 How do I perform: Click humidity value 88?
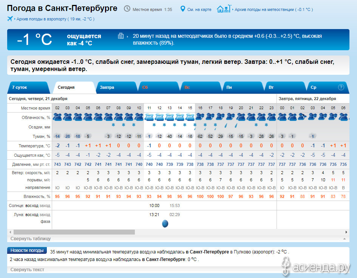click(x=302, y=196)
